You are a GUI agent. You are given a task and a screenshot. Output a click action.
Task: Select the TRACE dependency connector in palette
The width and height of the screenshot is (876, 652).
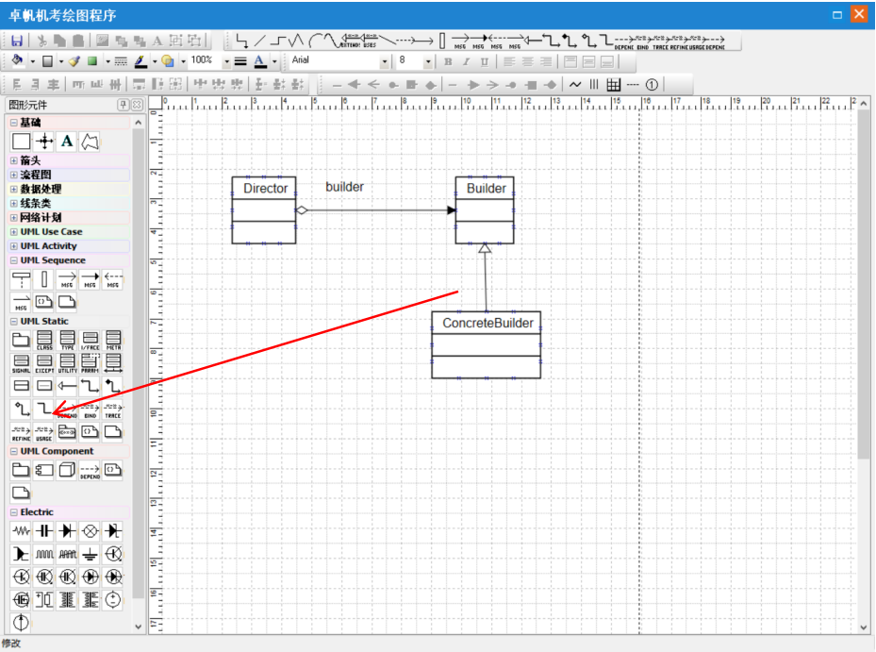[113, 410]
